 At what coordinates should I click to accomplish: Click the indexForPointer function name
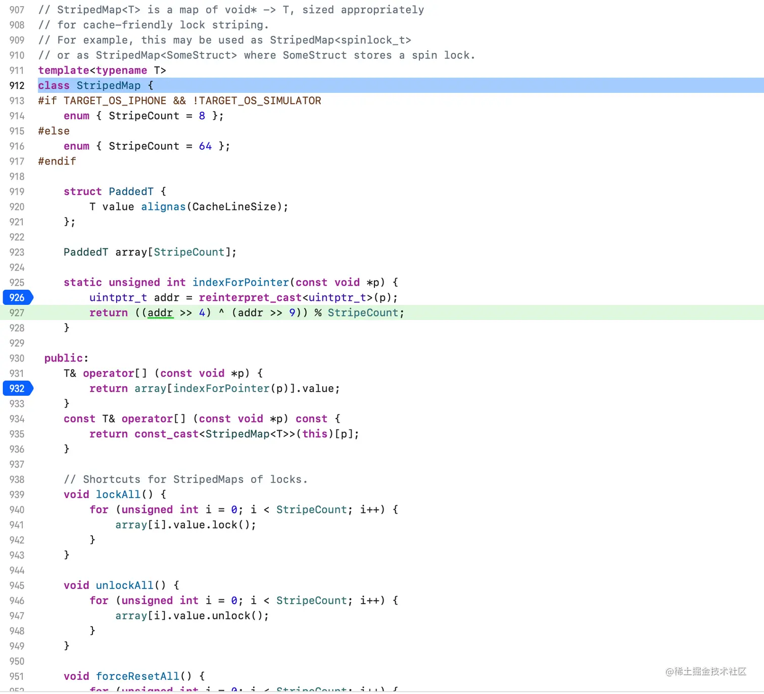[241, 282]
